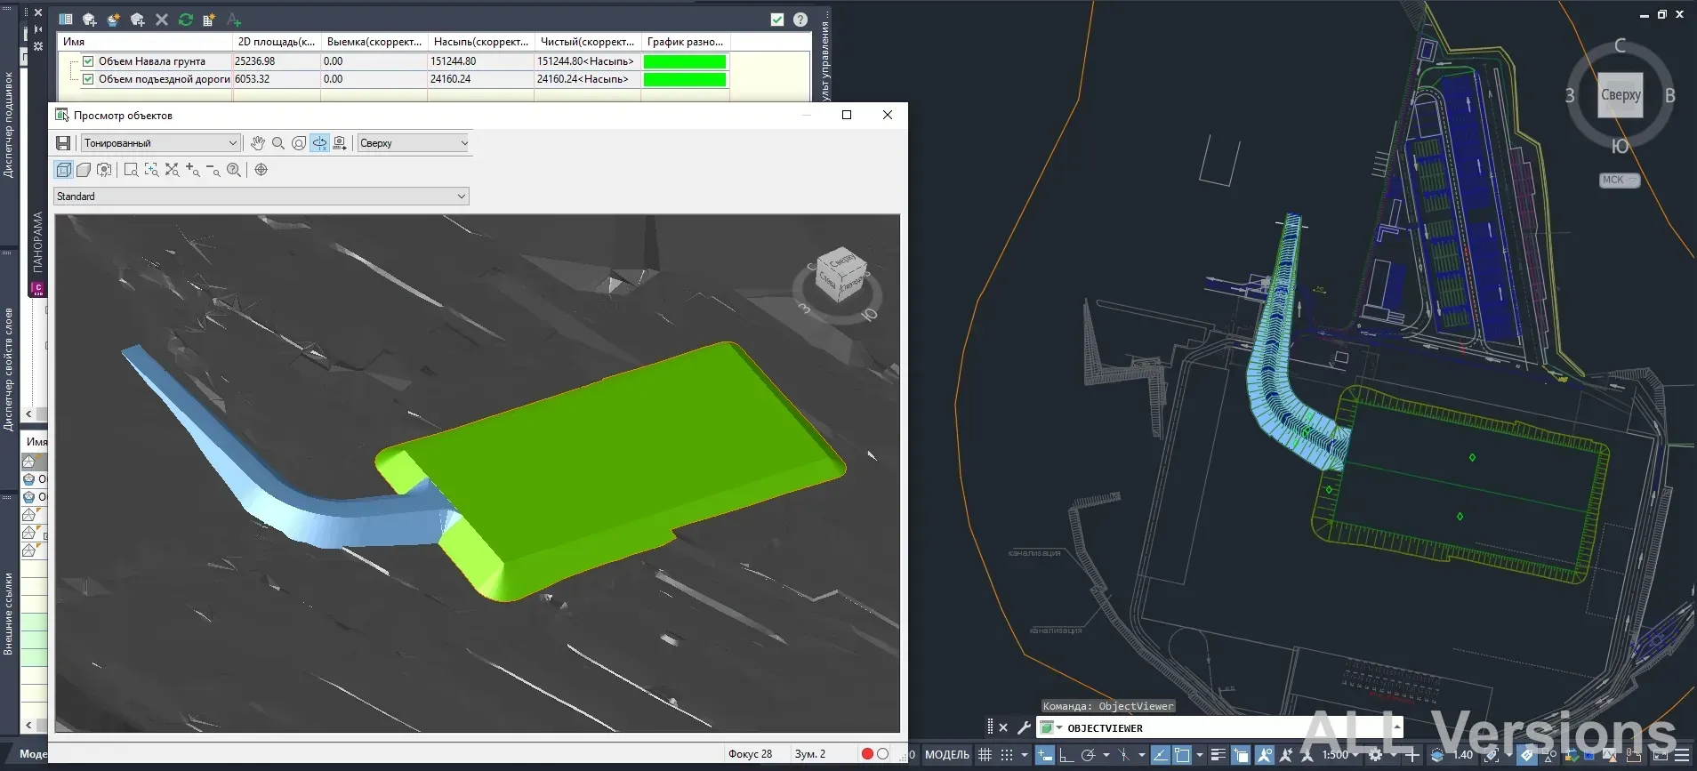Click the Zoom Window icon

pos(131,170)
